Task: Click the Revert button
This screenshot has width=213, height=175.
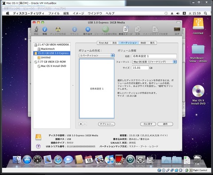Action: [148, 124]
